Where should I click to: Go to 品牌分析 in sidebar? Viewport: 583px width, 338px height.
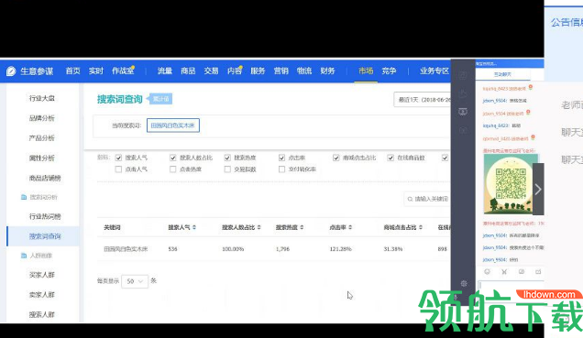click(42, 118)
